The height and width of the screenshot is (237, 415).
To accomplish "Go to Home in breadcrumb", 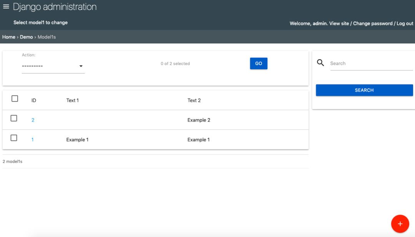I will point(9,37).
